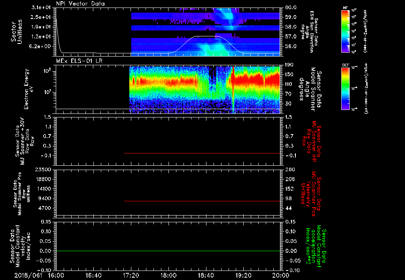Click the "206" telemetry tick value
405x280 pixels.
[x=290, y=179]
